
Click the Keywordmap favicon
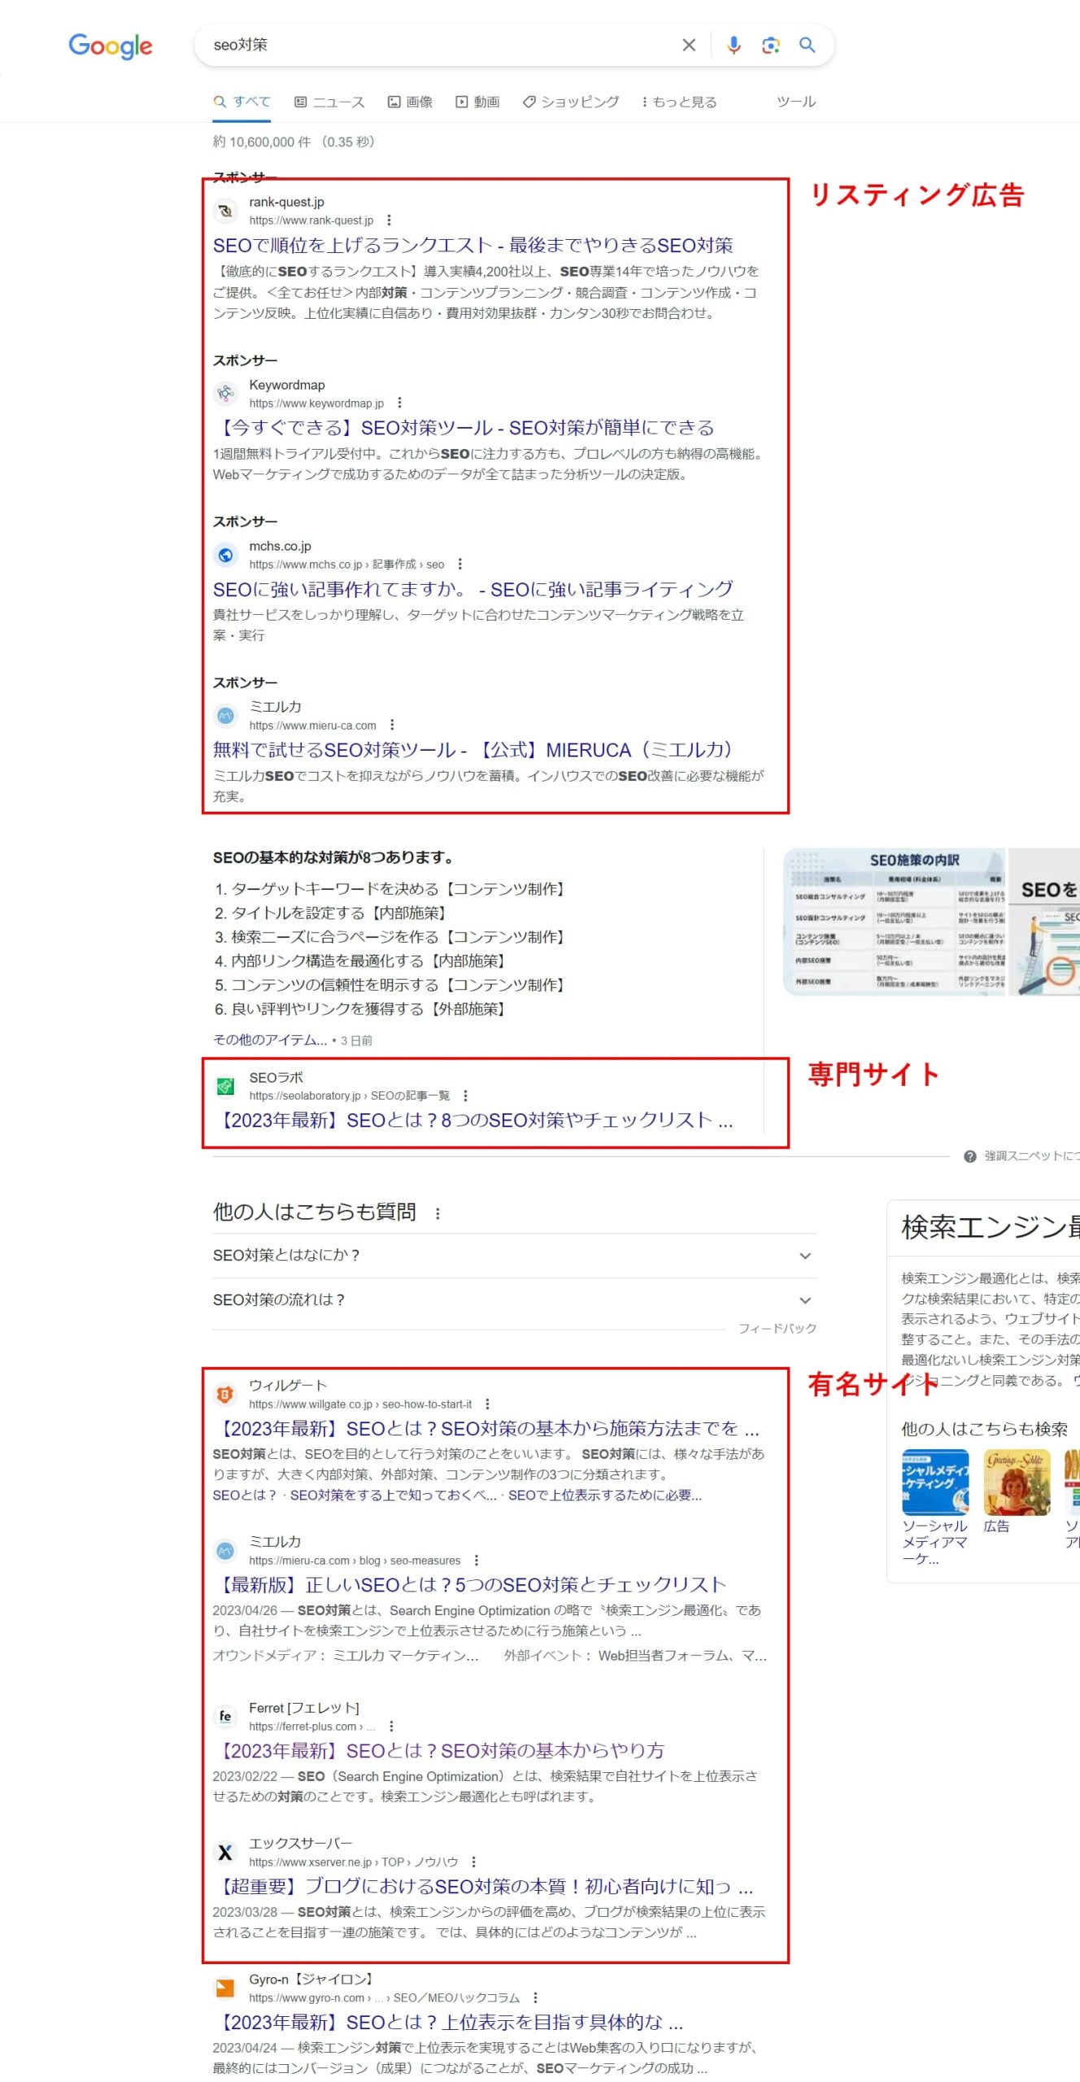point(225,394)
